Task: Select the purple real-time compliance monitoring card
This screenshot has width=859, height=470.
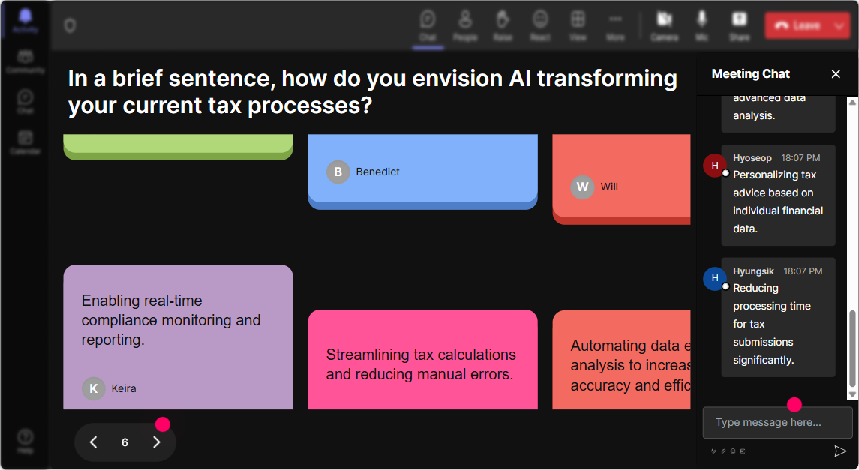Action: [178, 337]
